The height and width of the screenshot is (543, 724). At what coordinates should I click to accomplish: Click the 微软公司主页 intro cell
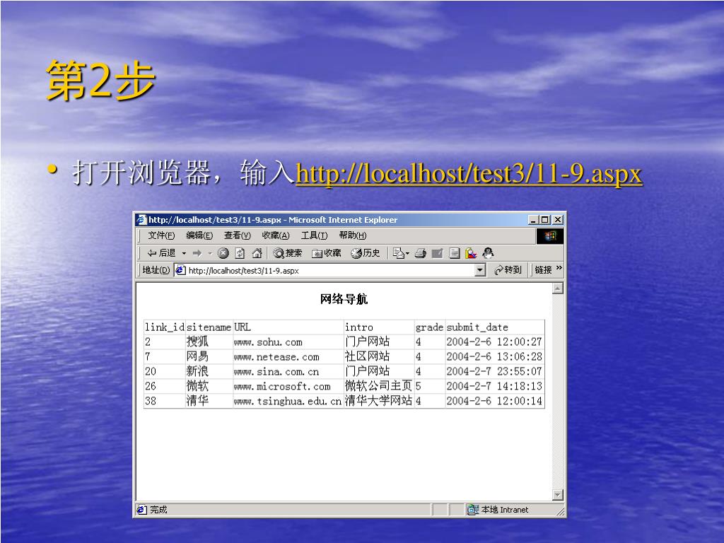pyautogui.click(x=378, y=386)
